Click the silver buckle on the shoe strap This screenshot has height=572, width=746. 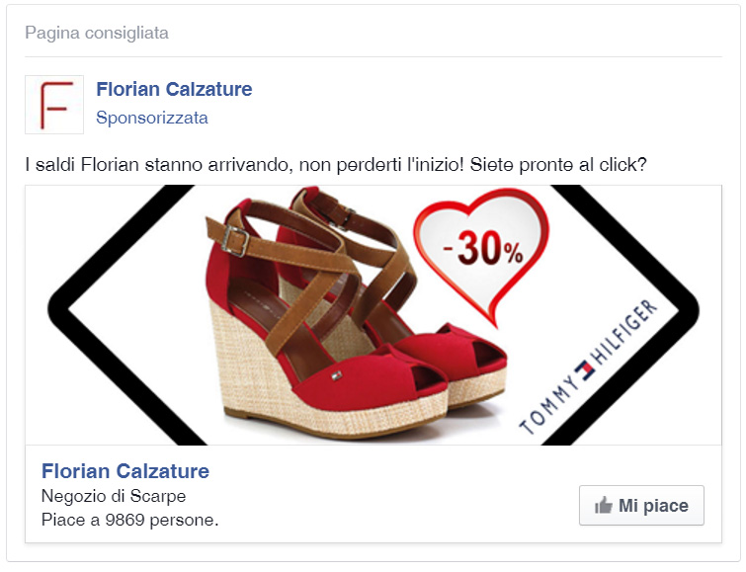coord(235,242)
